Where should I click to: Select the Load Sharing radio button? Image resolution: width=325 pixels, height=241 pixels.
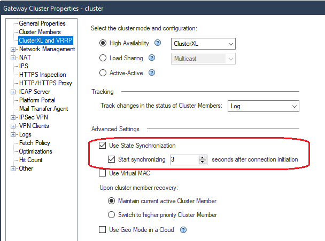tap(103, 58)
